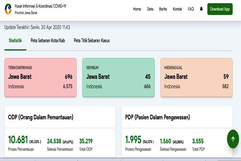Viewport: 241px width, 161px height.
Task: Open the notification bell icon
Action: point(201,9)
